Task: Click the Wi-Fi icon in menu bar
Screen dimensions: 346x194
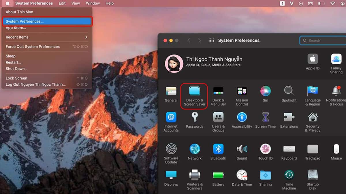Action: (333, 3)
